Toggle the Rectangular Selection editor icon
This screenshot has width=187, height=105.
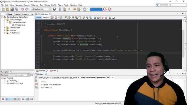[x=80, y=17]
